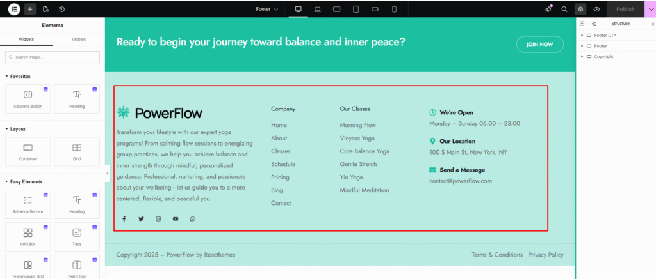The width and height of the screenshot is (656, 279).
Task: Open the finder search icon
Action: (564, 9)
